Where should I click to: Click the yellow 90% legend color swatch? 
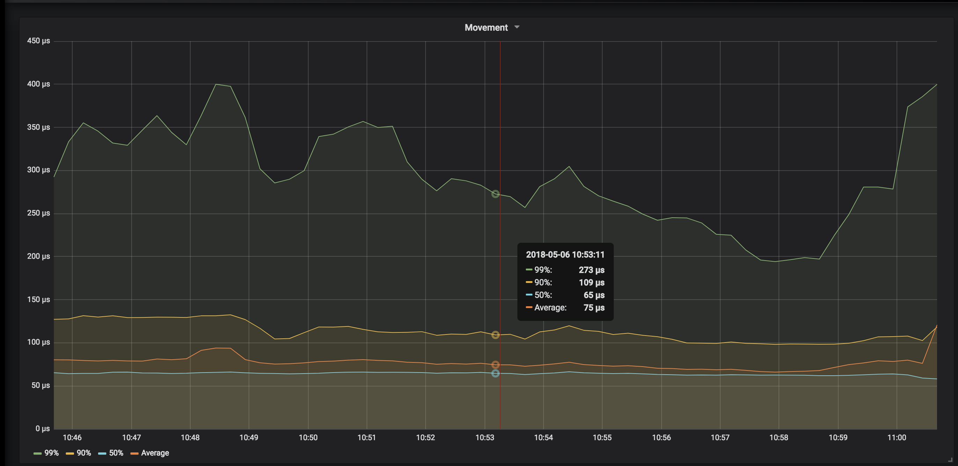pyautogui.click(x=70, y=453)
